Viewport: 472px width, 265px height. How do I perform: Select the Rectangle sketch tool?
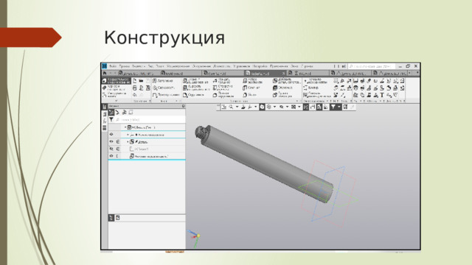tap(165, 95)
